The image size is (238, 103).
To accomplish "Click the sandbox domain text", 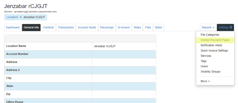I will pyautogui.click(x=35, y=11).
